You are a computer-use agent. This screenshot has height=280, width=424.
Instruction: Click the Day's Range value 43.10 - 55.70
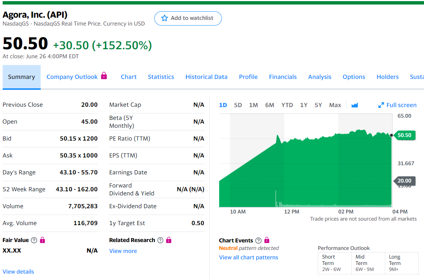pyautogui.click(x=79, y=172)
